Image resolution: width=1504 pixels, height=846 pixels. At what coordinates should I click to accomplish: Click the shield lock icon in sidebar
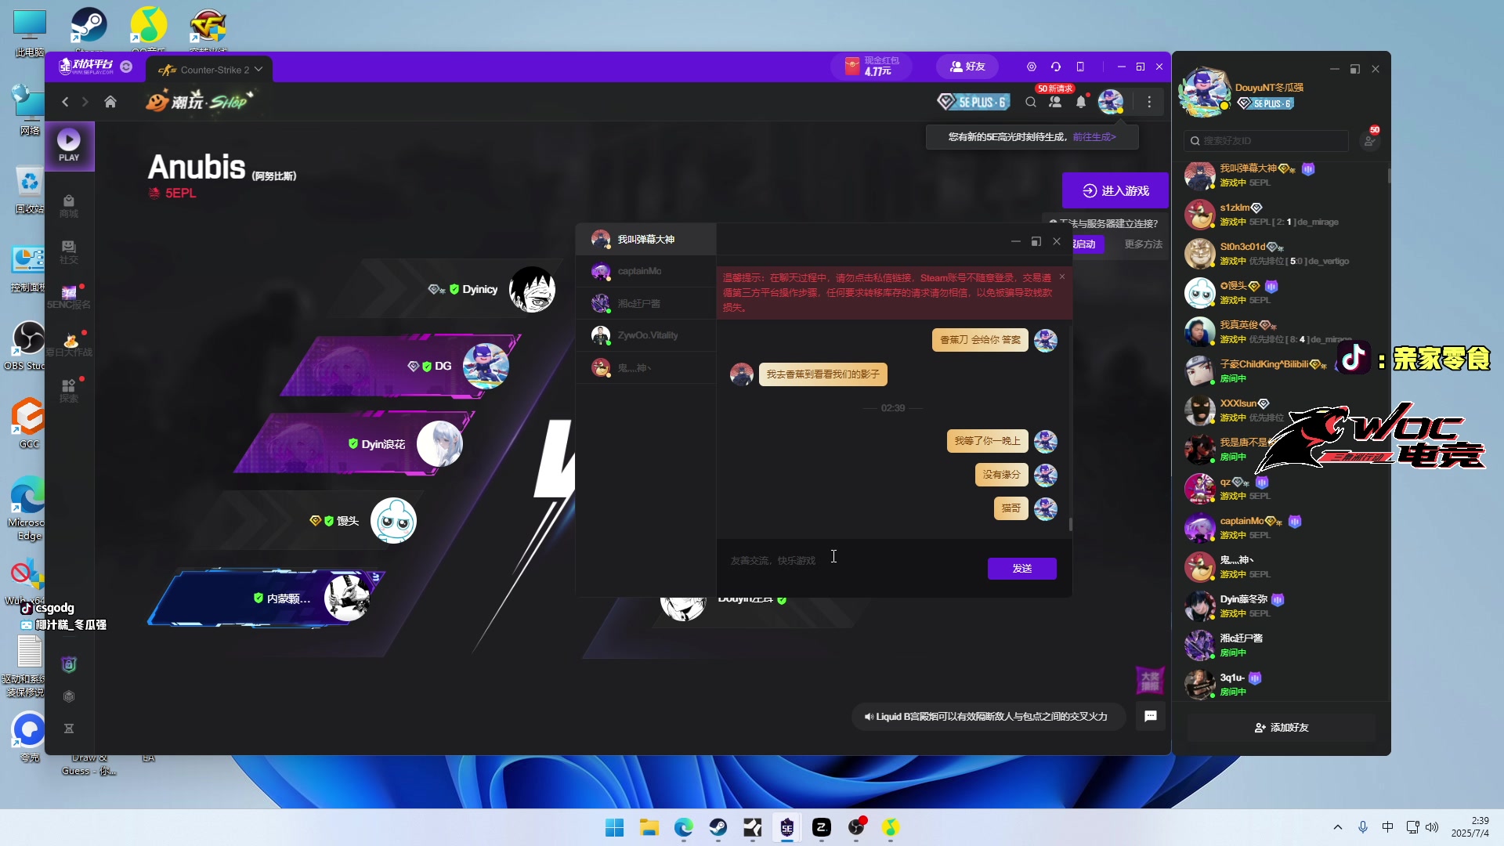69,664
